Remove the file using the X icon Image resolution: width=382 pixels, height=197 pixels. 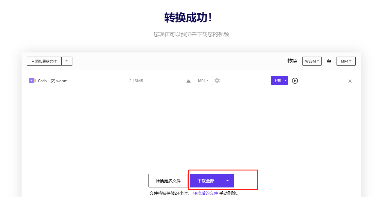[350, 81]
